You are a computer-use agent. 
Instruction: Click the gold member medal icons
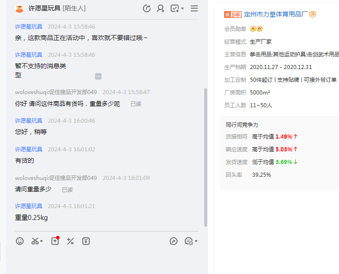(256, 29)
